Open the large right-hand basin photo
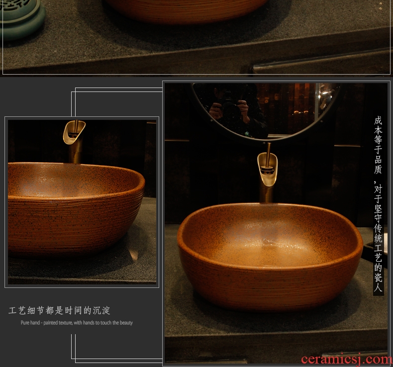The height and width of the screenshot is (367, 393). [x=276, y=222]
